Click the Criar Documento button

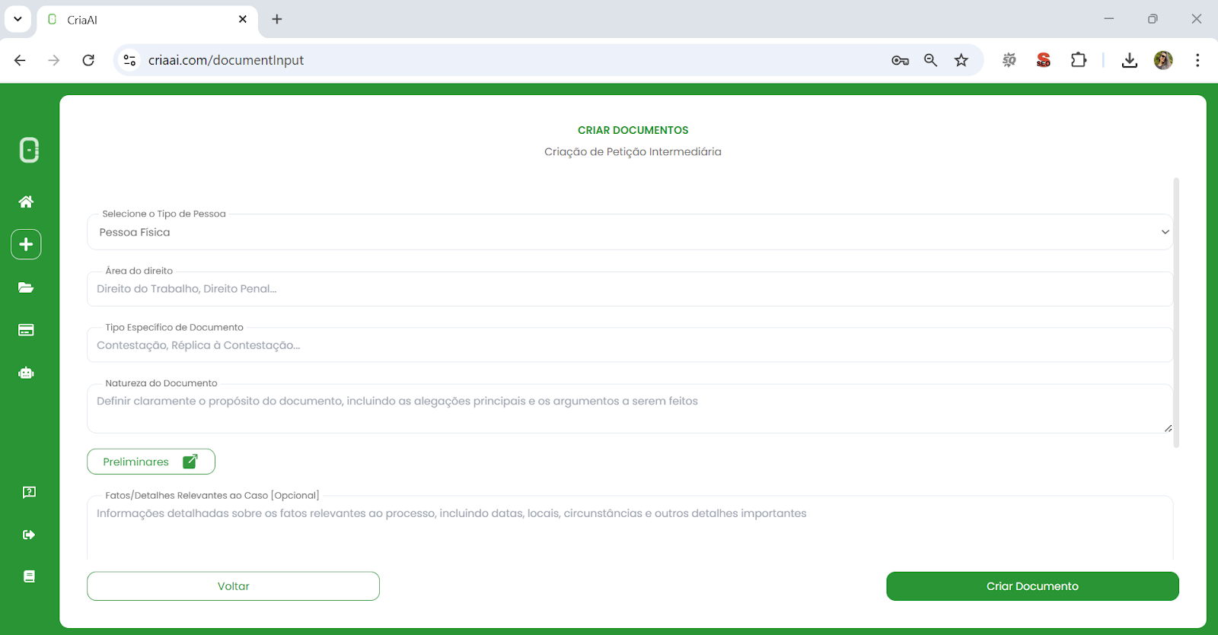(1032, 586)
